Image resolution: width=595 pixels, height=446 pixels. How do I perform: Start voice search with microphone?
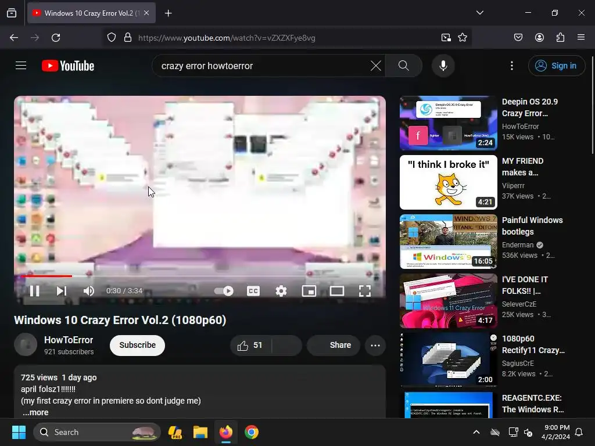[x=443, y=66]
